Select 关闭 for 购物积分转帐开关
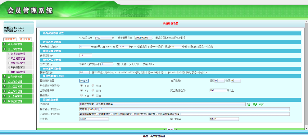 [x=93, y=86]
